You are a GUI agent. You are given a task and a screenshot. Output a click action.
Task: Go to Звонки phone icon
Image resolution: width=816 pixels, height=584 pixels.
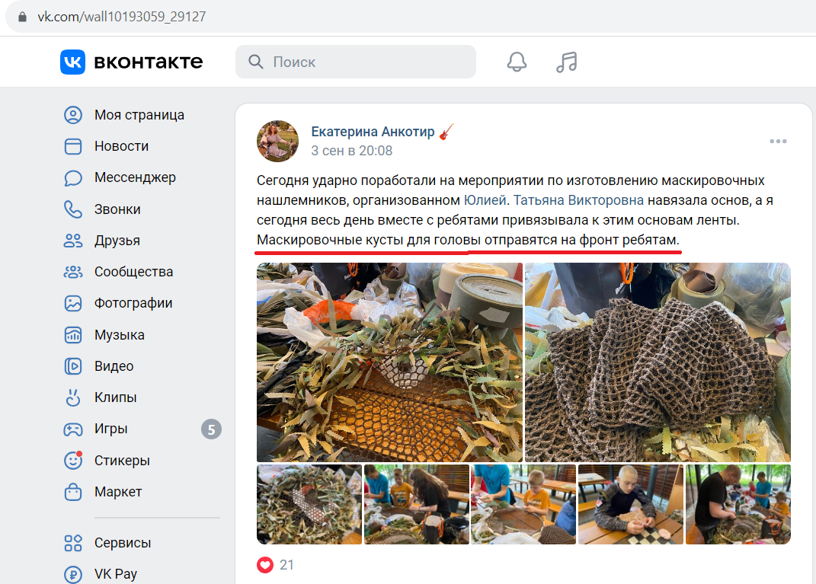(73, 209)
